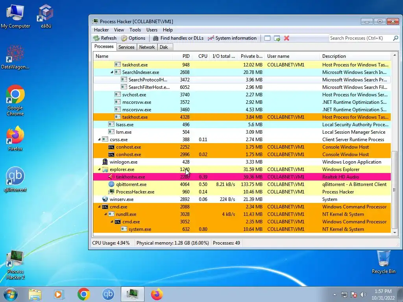This screenshot has height=302, width=403.
Task: Click the find window and thread icon
Action: [x=277, y=38]
